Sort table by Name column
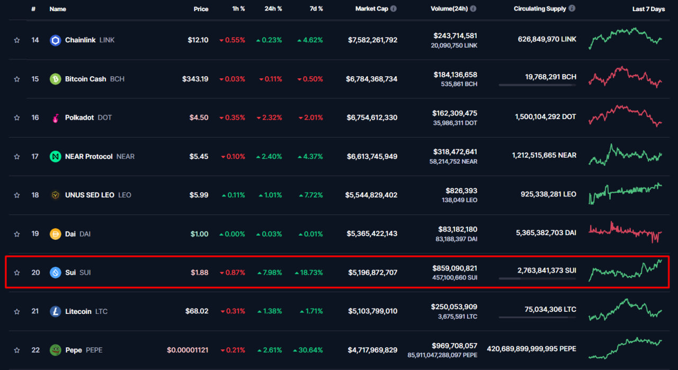 [x=58, y=9]
